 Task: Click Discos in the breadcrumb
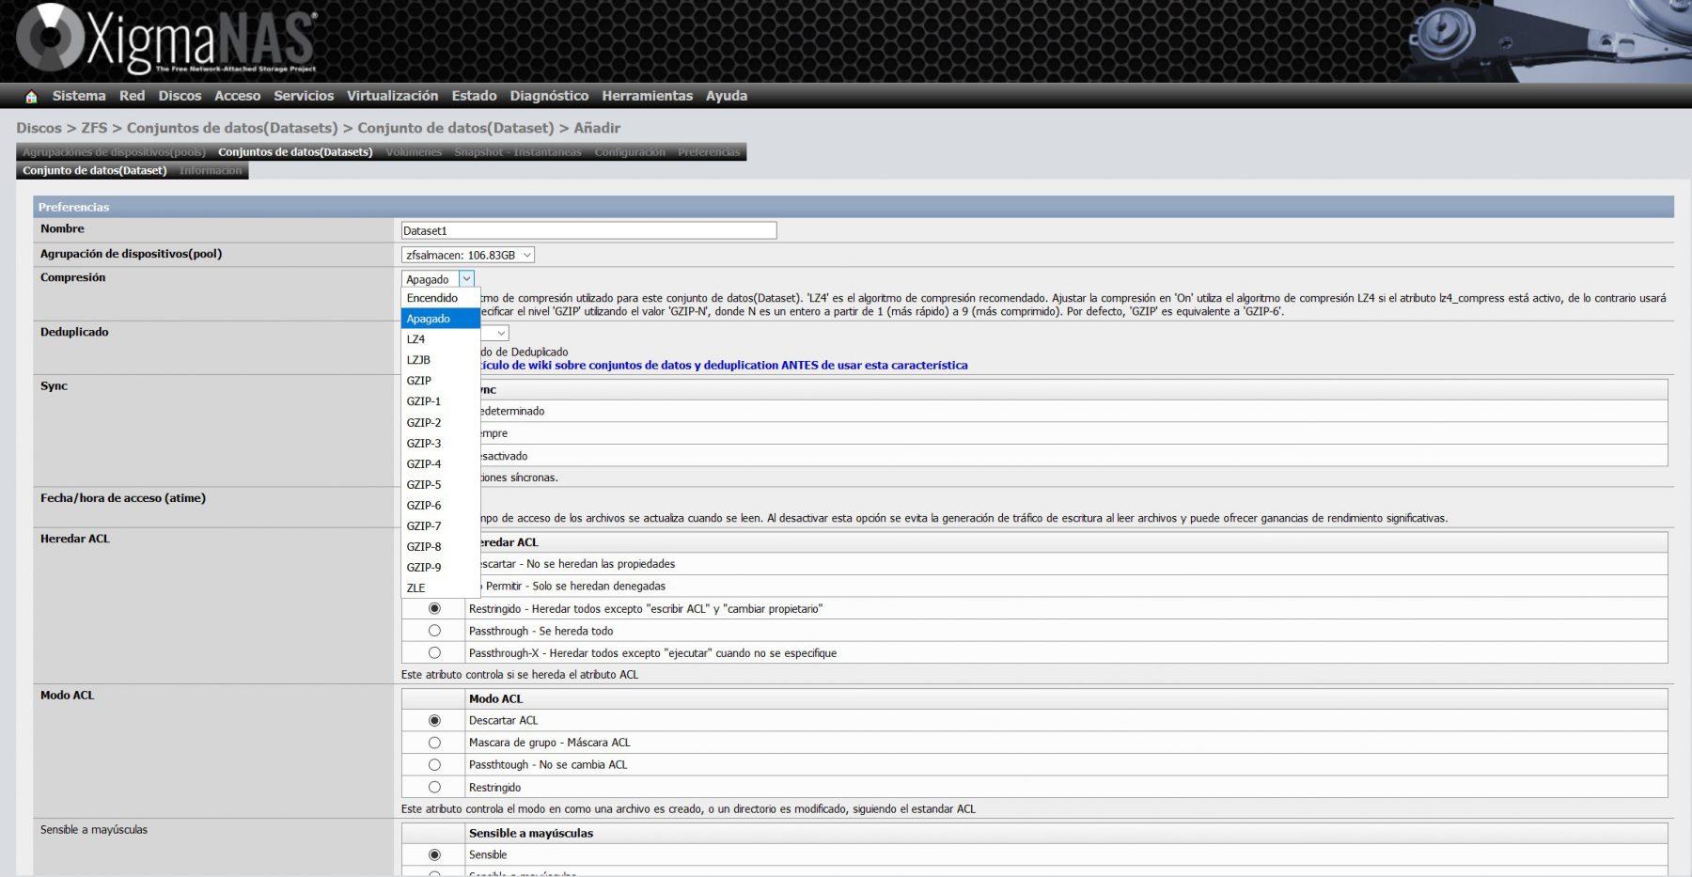[x=39, y=128]
